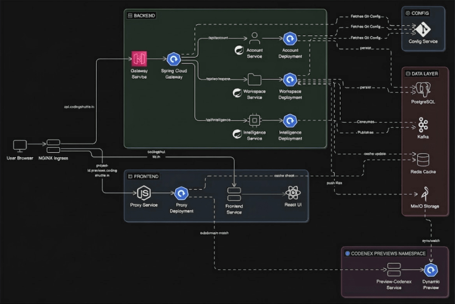Select the Config Service git icon
The image size is (455, 304).
pos(423,29)
